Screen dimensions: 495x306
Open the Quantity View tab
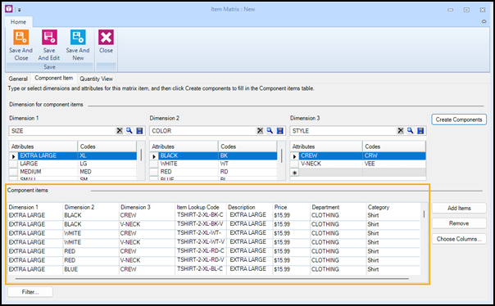[x=96, y=79]
